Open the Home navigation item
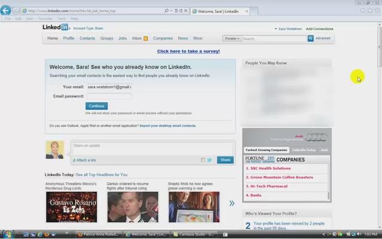This screenshot has height=239, width=382. [x=53, y=38]
